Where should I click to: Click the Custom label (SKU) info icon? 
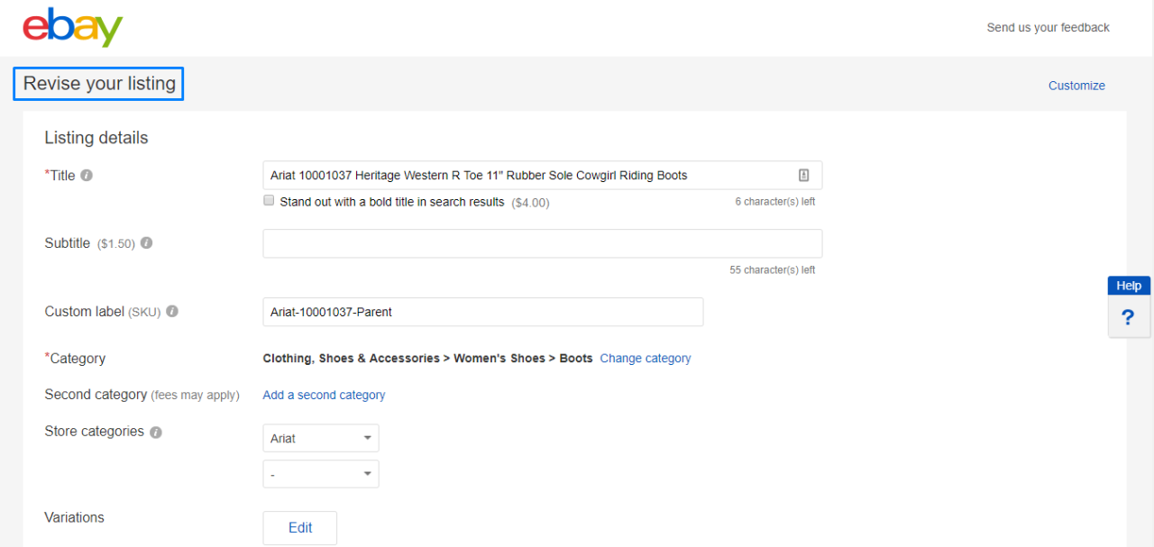coord(171,311)
